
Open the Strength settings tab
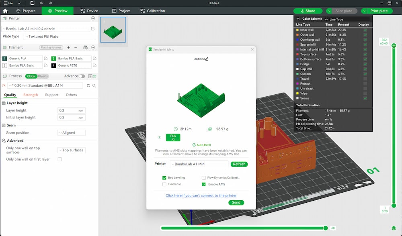pos(31,95)
